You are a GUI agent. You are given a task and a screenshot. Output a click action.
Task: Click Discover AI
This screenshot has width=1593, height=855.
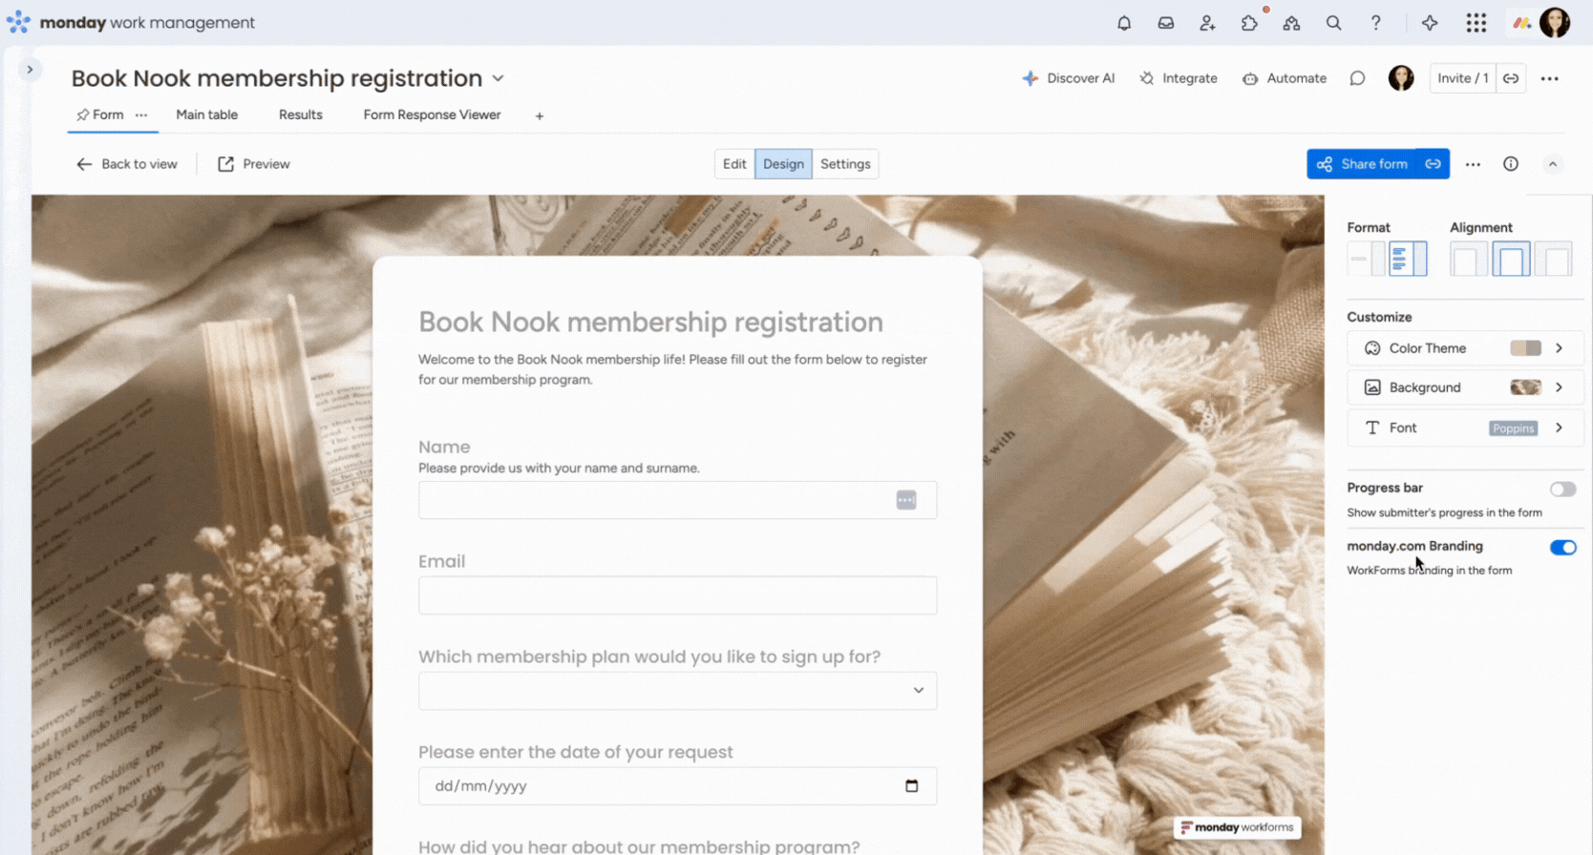click(x=1069, y=78)
